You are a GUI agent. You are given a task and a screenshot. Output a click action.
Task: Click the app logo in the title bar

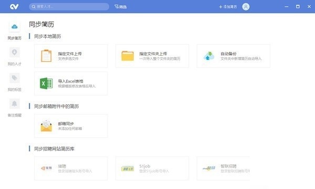14,7
